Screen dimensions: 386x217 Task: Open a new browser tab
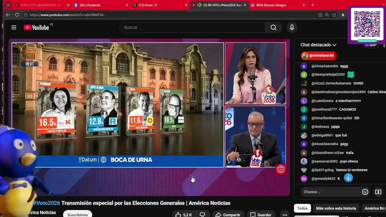[x=313, y=5]
